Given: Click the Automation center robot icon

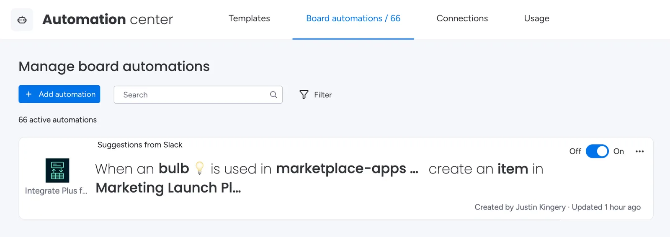Looking at the screenshot, I should click(22, 20).
